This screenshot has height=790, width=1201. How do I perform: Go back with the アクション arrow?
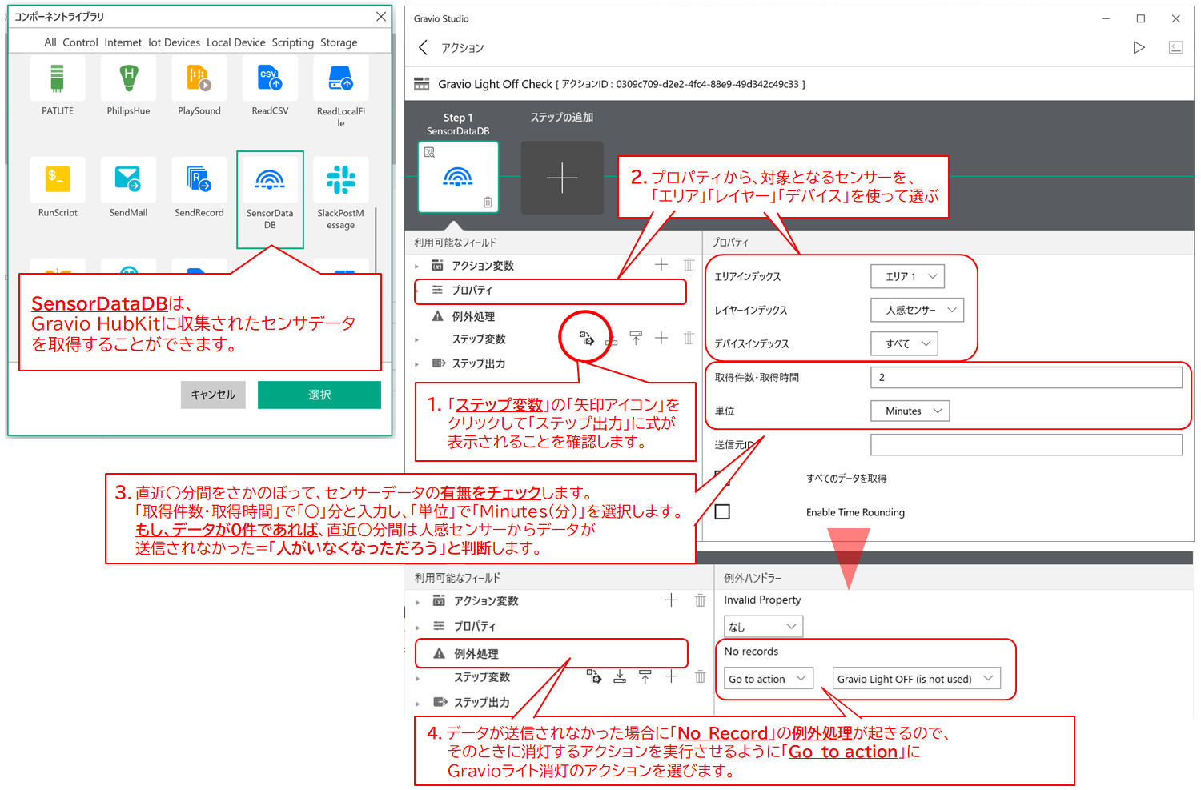(424, 48)
